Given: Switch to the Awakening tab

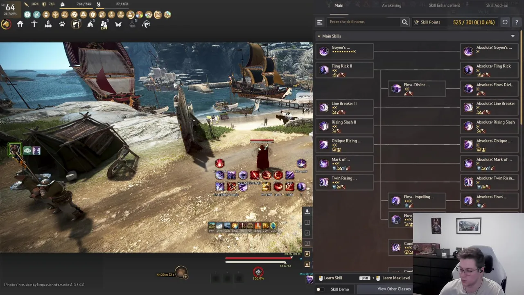Looking at the screenshot, I should tap(391, 5).
